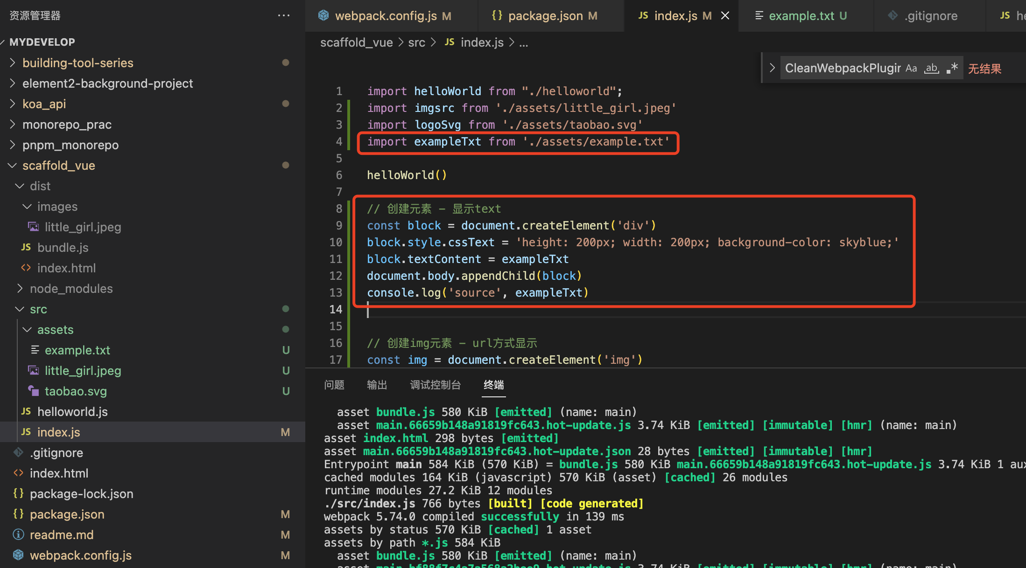Click image icon of dist little_girl.jpeg
The image size is (1026, 568).
pyautogui.click(x=34, y=227)
